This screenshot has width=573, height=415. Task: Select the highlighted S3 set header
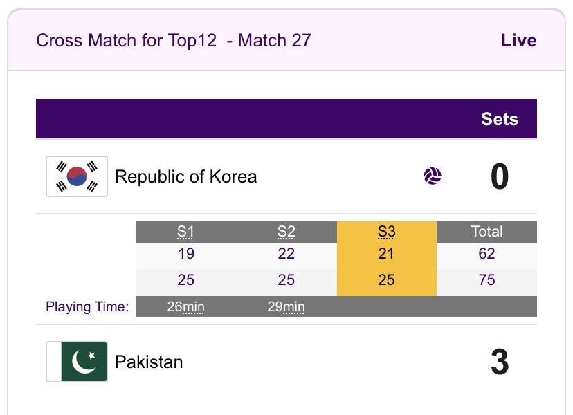[x=386, y=232]
